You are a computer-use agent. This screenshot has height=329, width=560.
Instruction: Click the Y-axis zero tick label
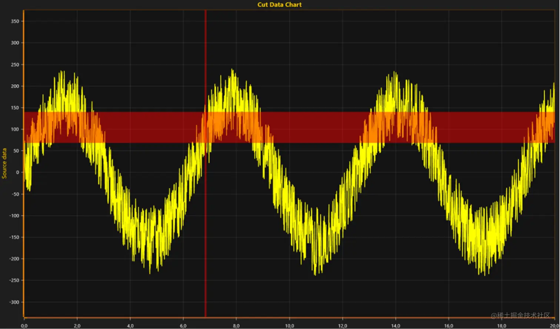click(x=17, y=172)
